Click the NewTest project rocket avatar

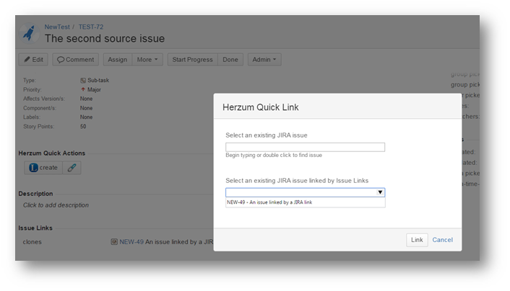[30, 33]
